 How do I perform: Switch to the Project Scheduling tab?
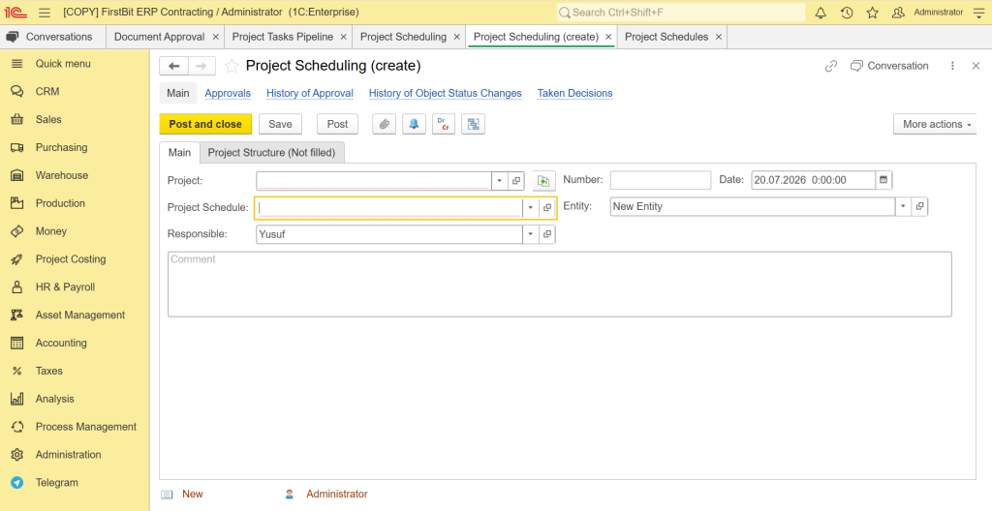coord(404,37)
